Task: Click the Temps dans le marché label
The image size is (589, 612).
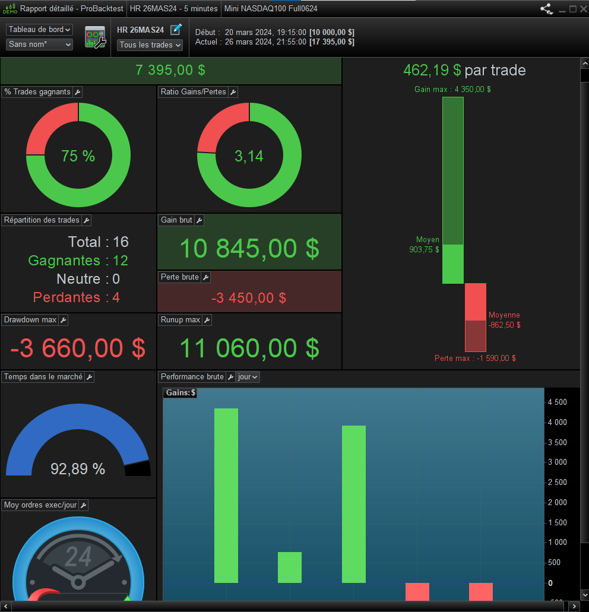Action: [43, 377]
